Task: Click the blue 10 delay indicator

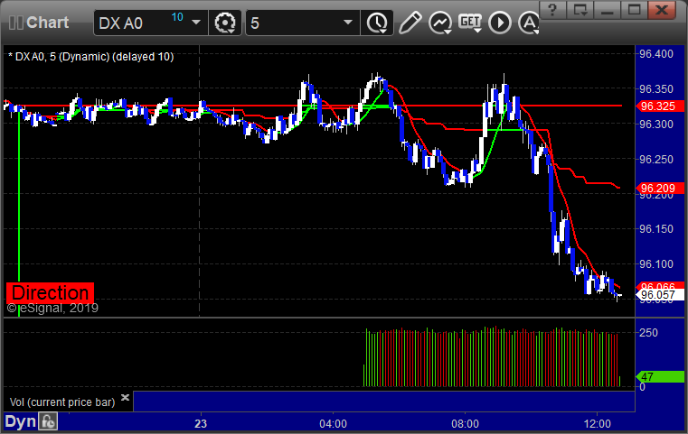Action: [177, 17]
